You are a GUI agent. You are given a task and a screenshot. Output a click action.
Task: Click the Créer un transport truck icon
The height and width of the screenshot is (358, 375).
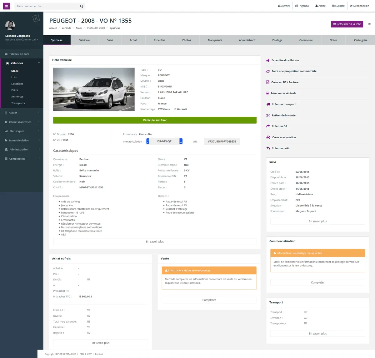pyautogui.click(x=268, y=104)
